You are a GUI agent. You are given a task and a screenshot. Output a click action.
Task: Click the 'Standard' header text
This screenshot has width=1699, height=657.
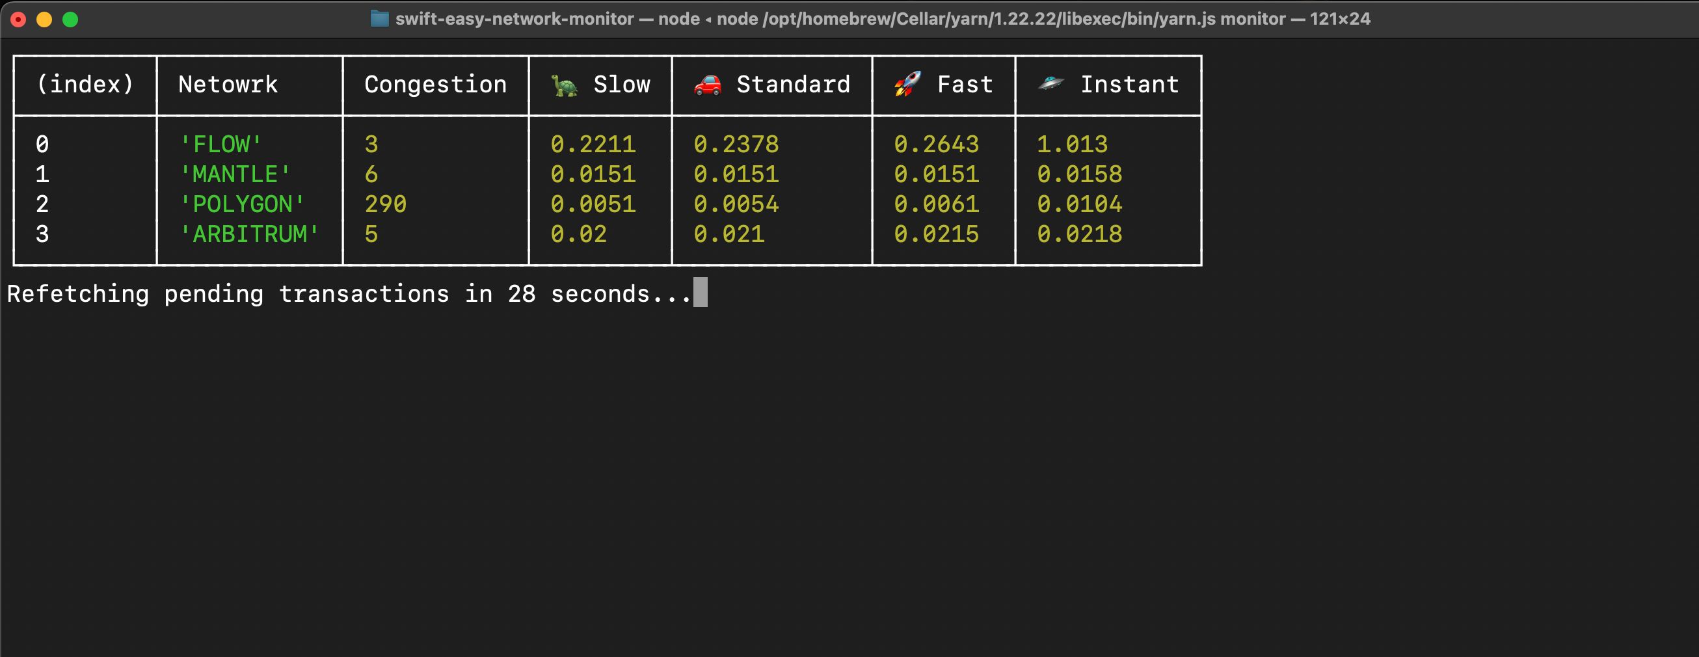click(x=794, y=85)
